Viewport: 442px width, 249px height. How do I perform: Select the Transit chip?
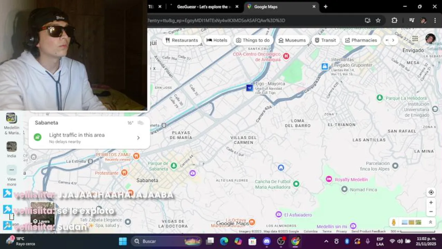coord(325,40)
